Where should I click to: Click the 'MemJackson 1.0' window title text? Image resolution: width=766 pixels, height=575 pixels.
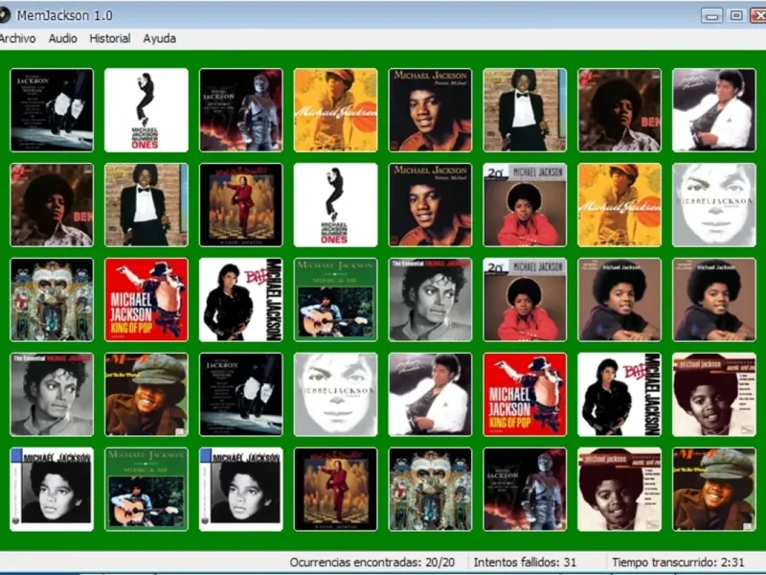pyautogui.click(x=64, y=15)
